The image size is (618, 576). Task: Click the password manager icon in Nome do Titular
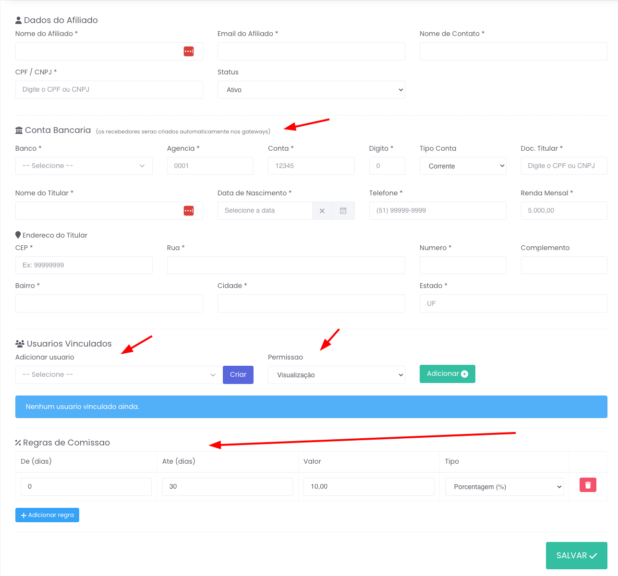tap(189, 211)
